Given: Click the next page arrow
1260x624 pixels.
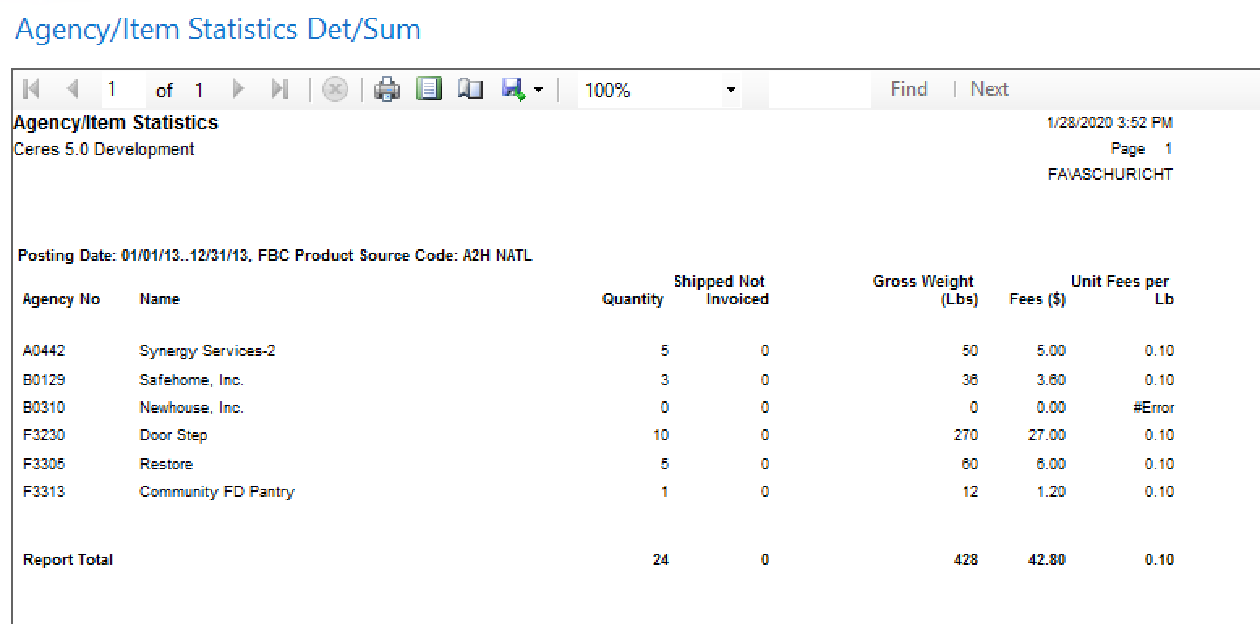Looking at the screenshot, I should [x=238, y=89].
